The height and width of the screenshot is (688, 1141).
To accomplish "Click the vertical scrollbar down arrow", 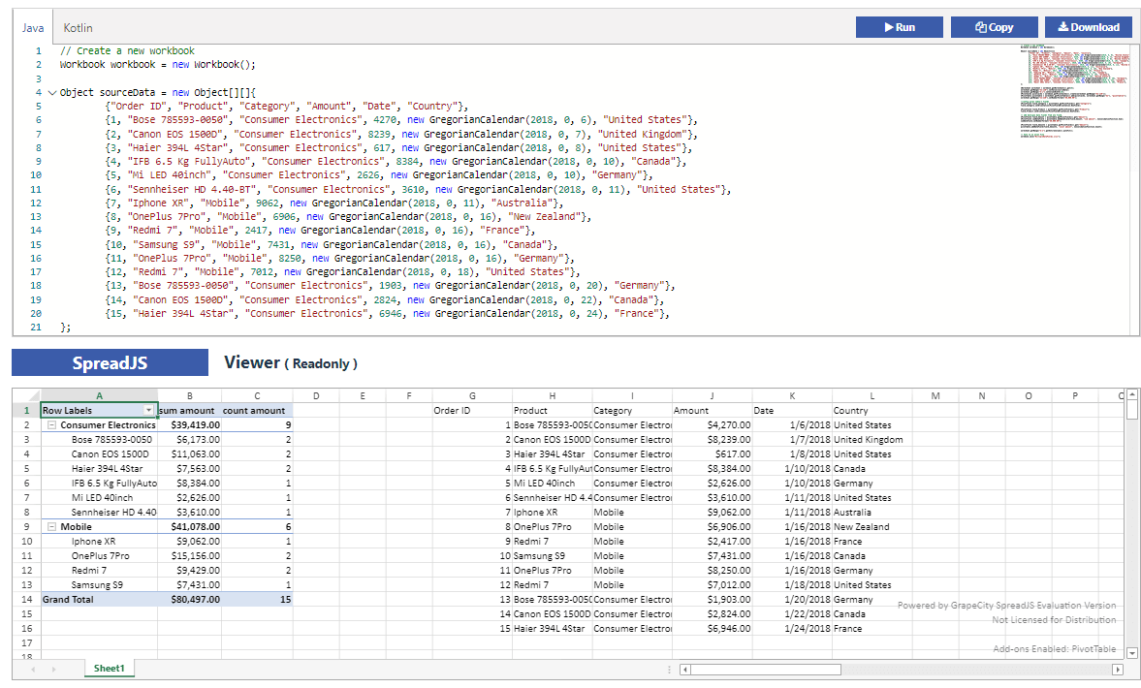I will click(1131, 653).
